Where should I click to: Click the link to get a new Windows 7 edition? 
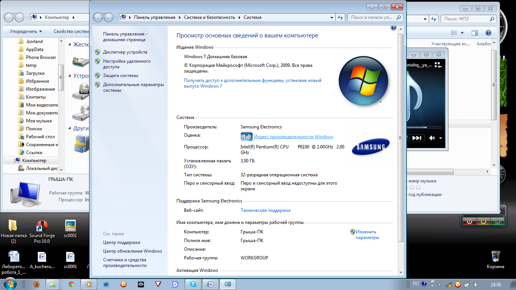253,83
